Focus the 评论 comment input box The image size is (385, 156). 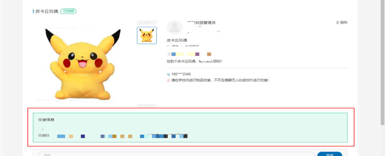[x=176, y=154]
